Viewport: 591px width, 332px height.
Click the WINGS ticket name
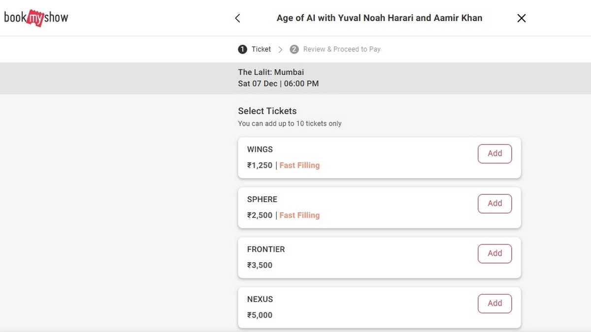(260, 150)
